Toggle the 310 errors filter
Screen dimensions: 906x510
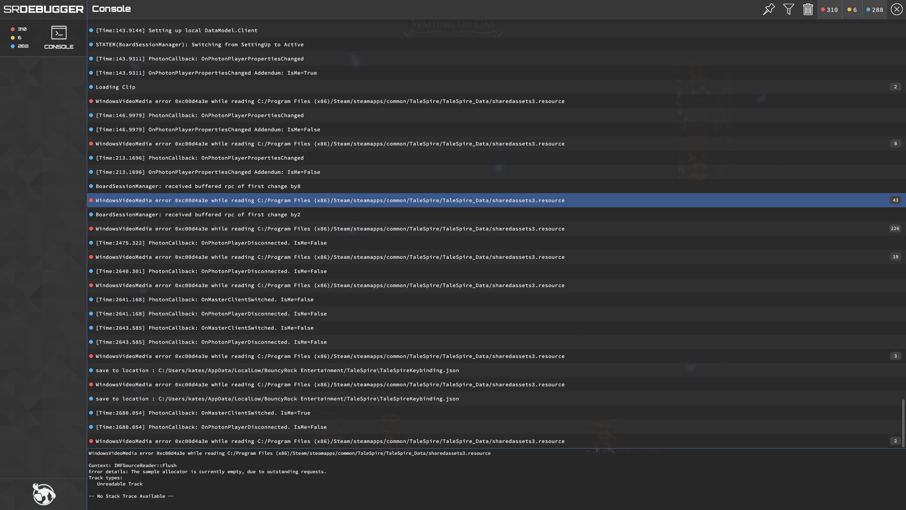coord(830,9)
